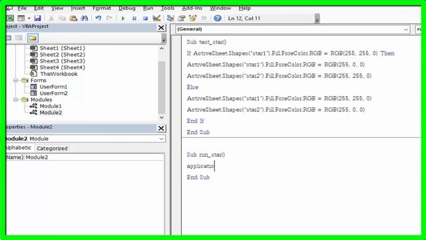Open the Module2 Module object dropdown
Image resolution: width=426 pixels, height=240 pixels.
click(161, 139)
